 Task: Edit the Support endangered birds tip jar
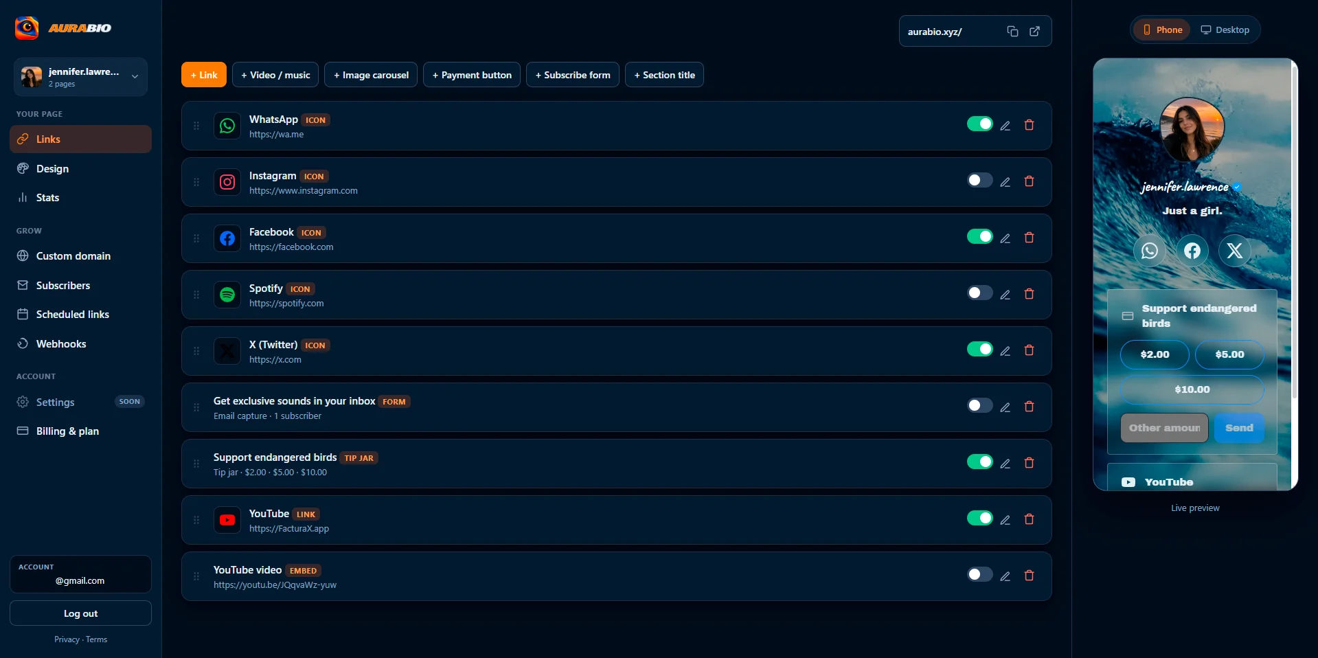[x=1005, y=464]
